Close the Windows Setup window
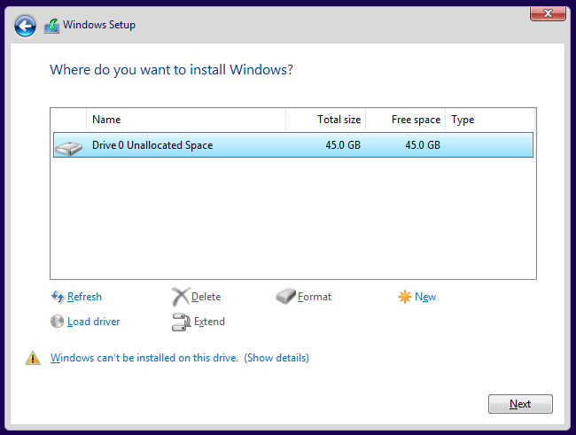This screenshot has width=576, height=435. pyautogui.click(x=549, y=12)
